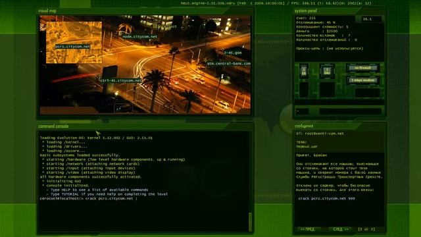The image size is (421, 237).
Task: Click the 'command console' panel title
Action: click(53, 126)
